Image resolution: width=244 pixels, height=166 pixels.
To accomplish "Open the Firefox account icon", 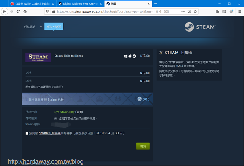I will pos(231,11).
